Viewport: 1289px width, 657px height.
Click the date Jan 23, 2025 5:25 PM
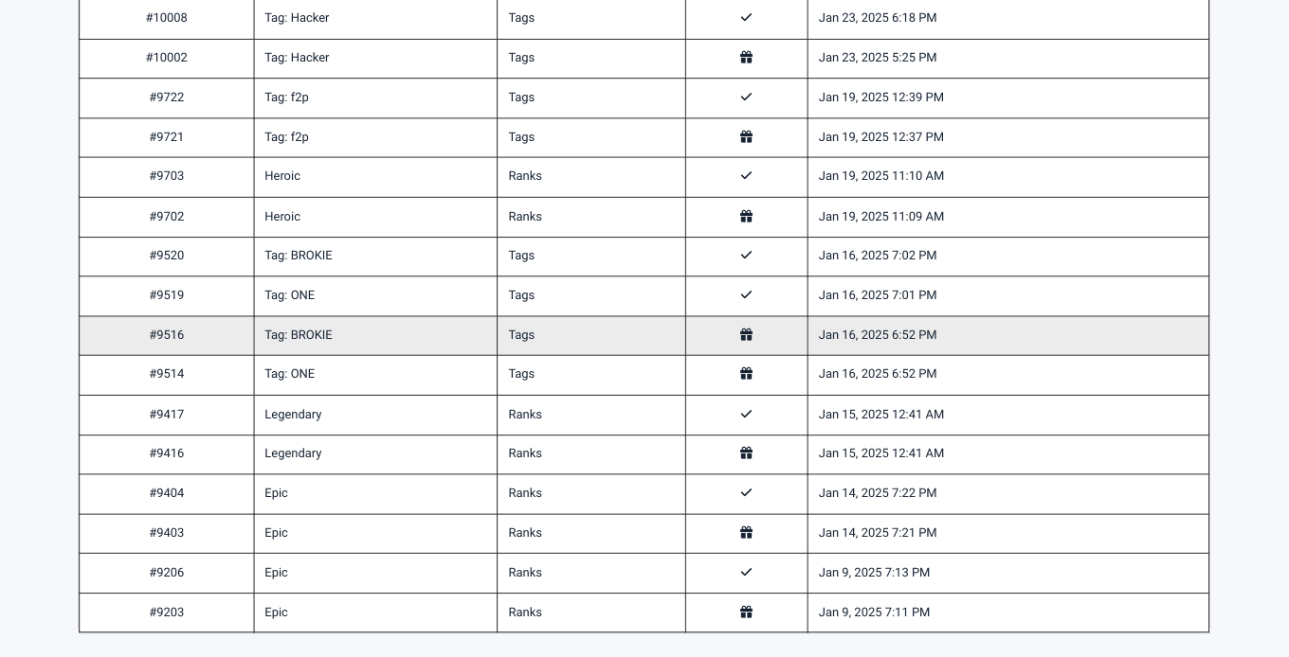[x=878, y=58]
